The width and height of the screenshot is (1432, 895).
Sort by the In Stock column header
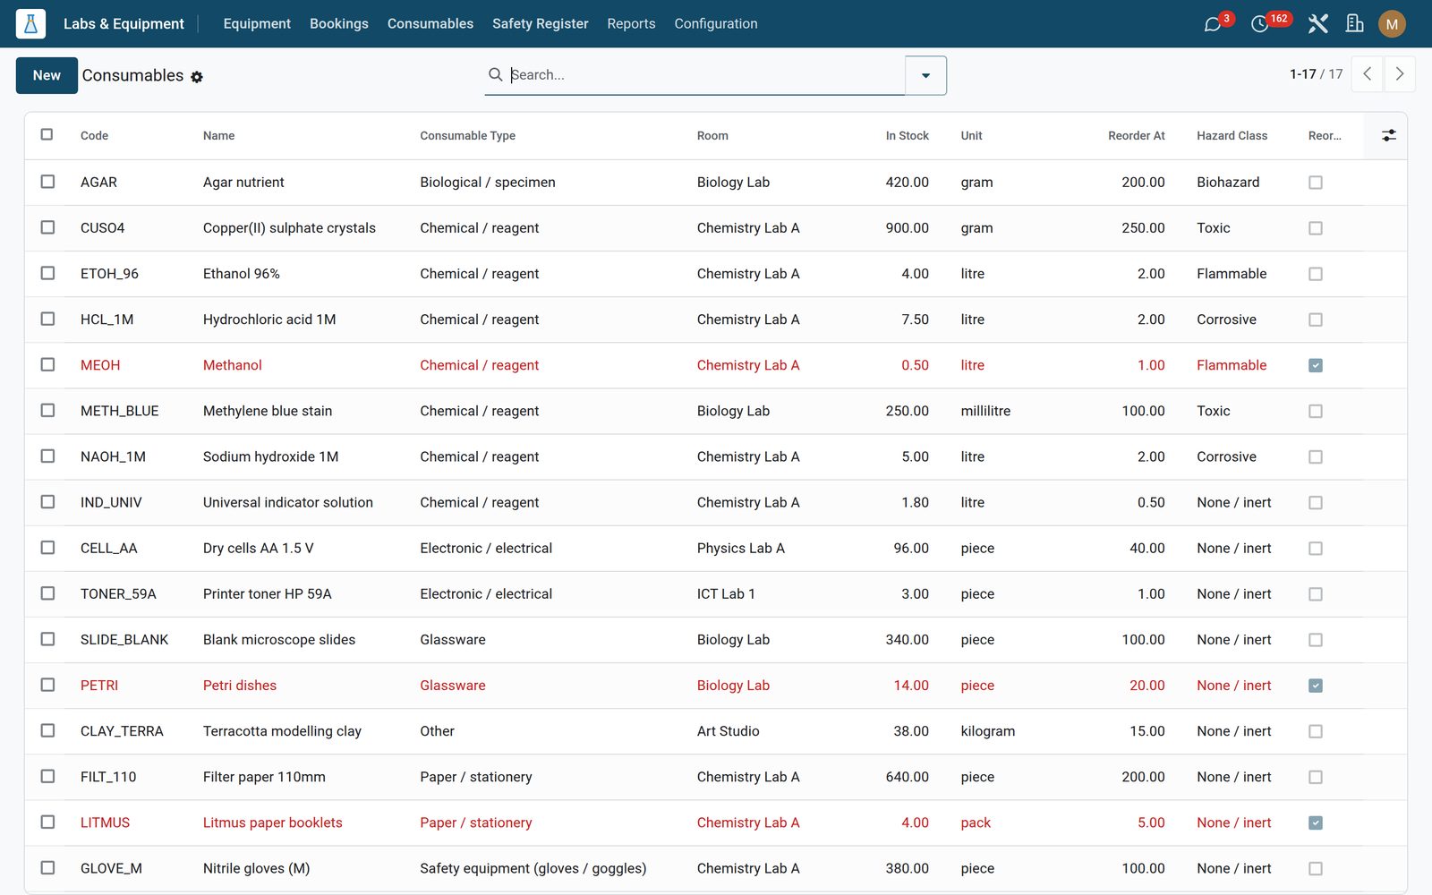click(907, 135)
